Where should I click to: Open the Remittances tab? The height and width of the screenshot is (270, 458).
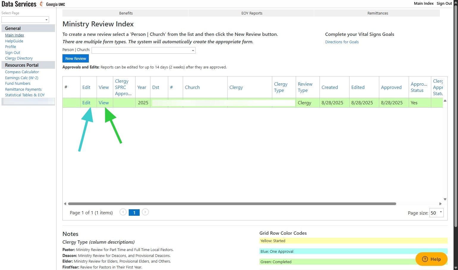[x=377, y=13]
